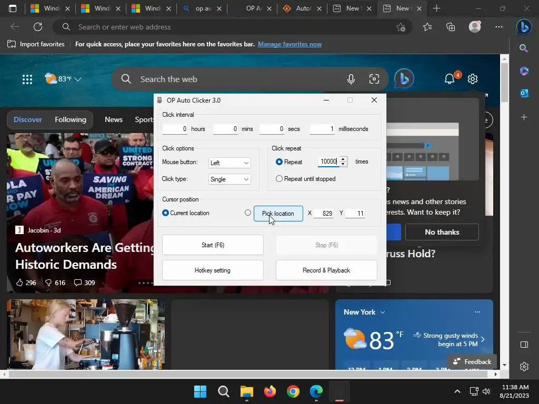Image resolution: width=539 pixels, height=404 pixels.
Task: Refresh the page
Action: [38, 27]
